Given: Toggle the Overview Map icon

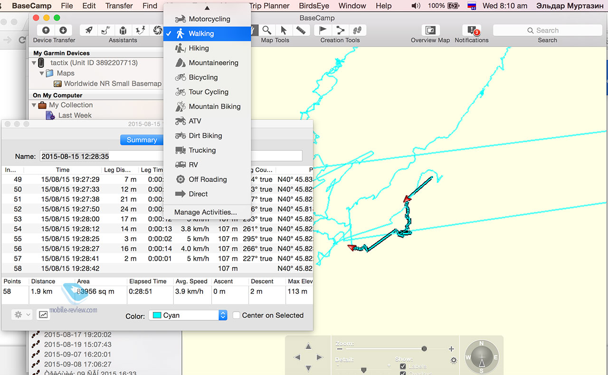Looking at the screenshot, I should pos(430,30).
